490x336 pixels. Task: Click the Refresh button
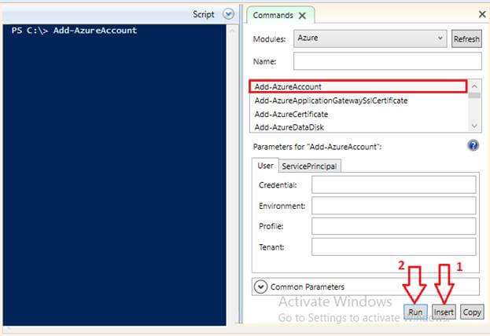466,39
